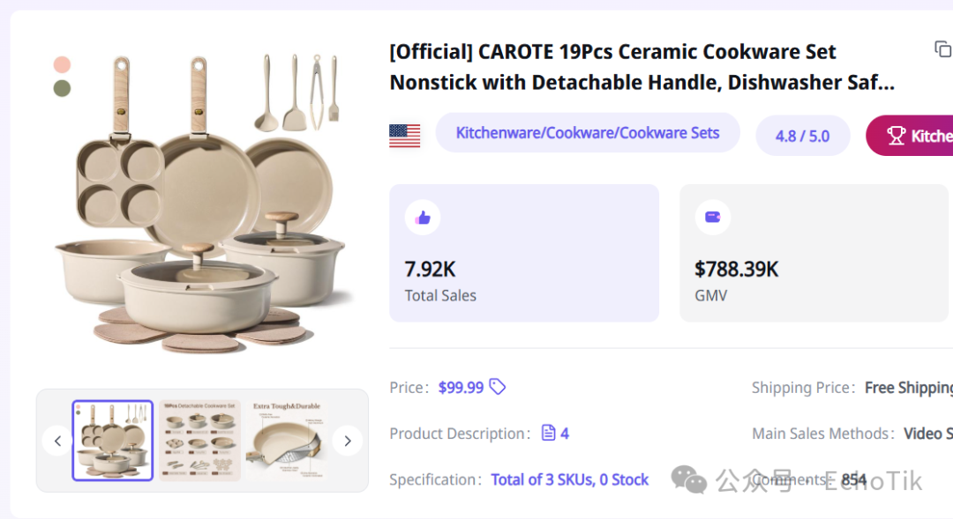Click the purple wallet GMV icon
This screenshot has height=519, width=953.
pos(712,217)
